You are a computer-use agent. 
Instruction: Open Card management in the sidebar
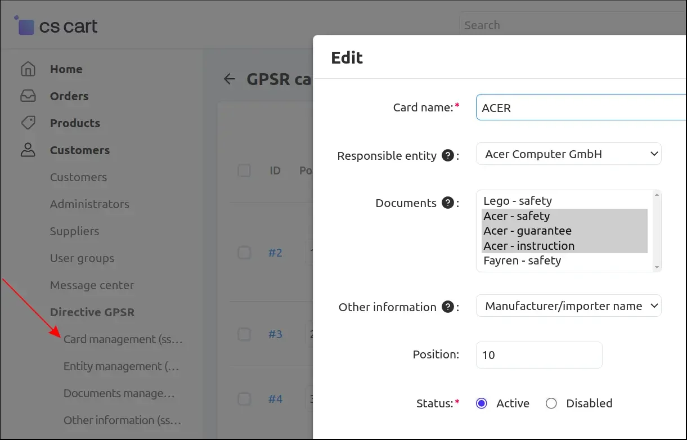coord(123,339)
